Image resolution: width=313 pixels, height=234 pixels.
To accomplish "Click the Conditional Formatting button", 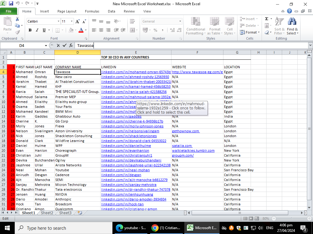I will pos(196,26).
